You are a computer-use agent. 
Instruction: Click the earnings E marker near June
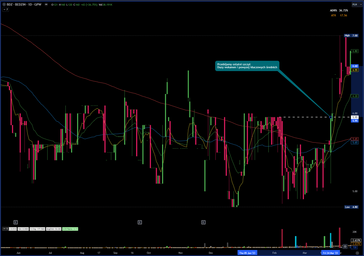click(15, 222)
